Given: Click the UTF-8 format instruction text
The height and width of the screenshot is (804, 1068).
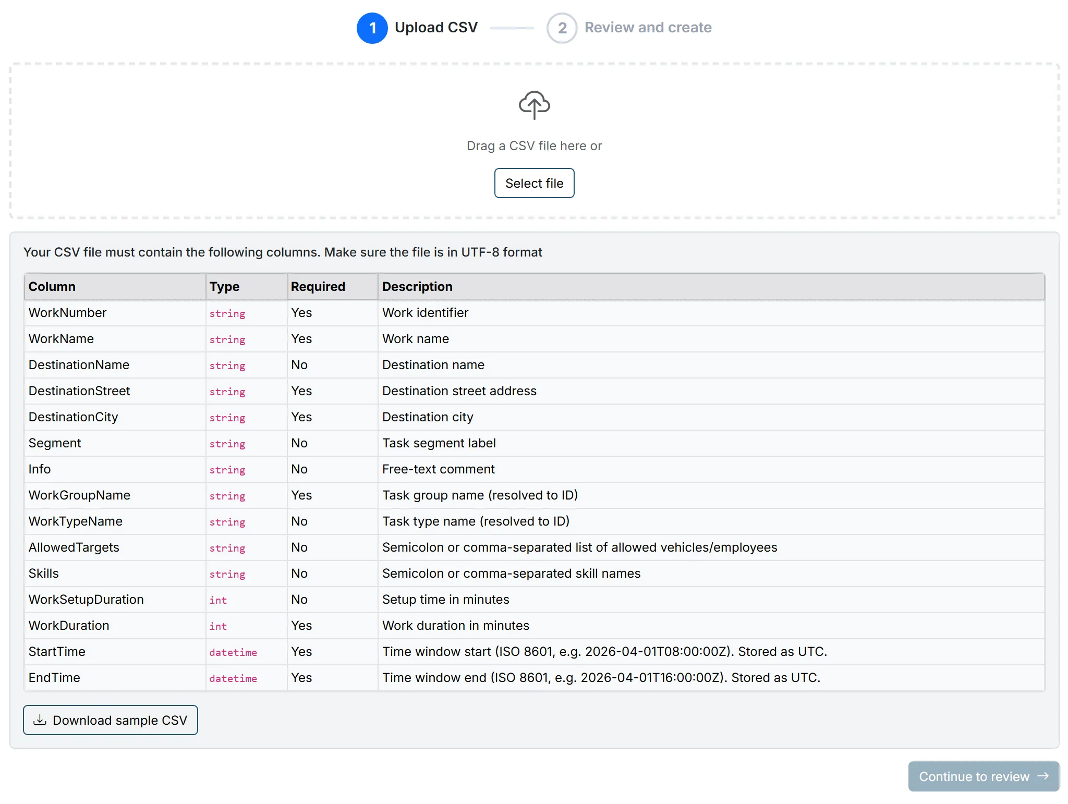Looking at the screenshot, I should [283, 252].
